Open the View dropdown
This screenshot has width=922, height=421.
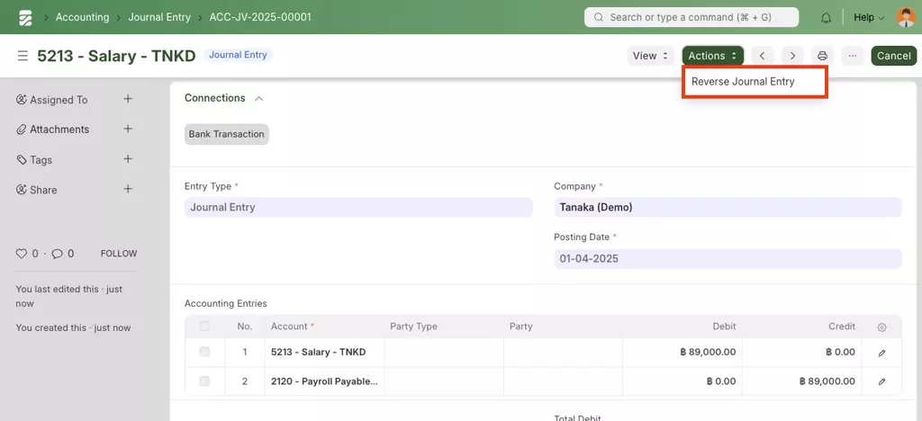(x=651, y=56)
